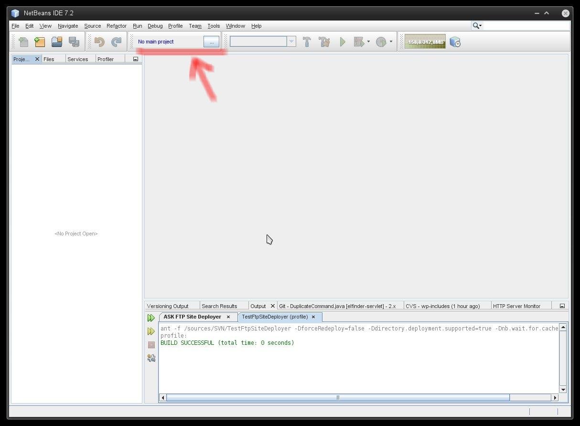Switch to the Versioning Output tab
The width and height of the screenshot is (580, 426).
point(172,306)
